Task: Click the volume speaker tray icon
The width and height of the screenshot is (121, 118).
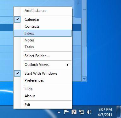Action: pyautogui.click(x=89, y=112)
